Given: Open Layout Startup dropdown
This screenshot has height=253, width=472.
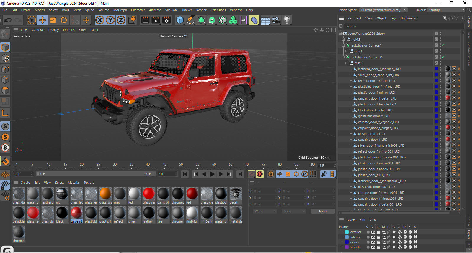Looking at the screenshot, I should (x=447, y=10).
